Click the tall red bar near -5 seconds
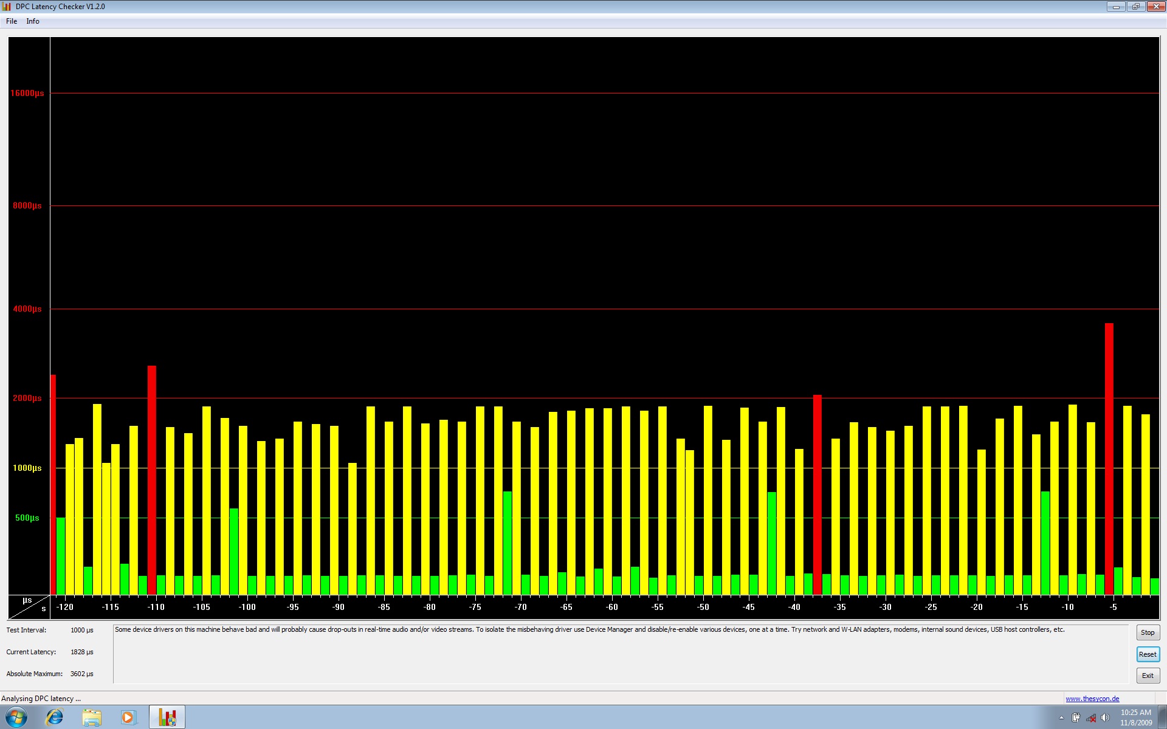 point(1109,459)
